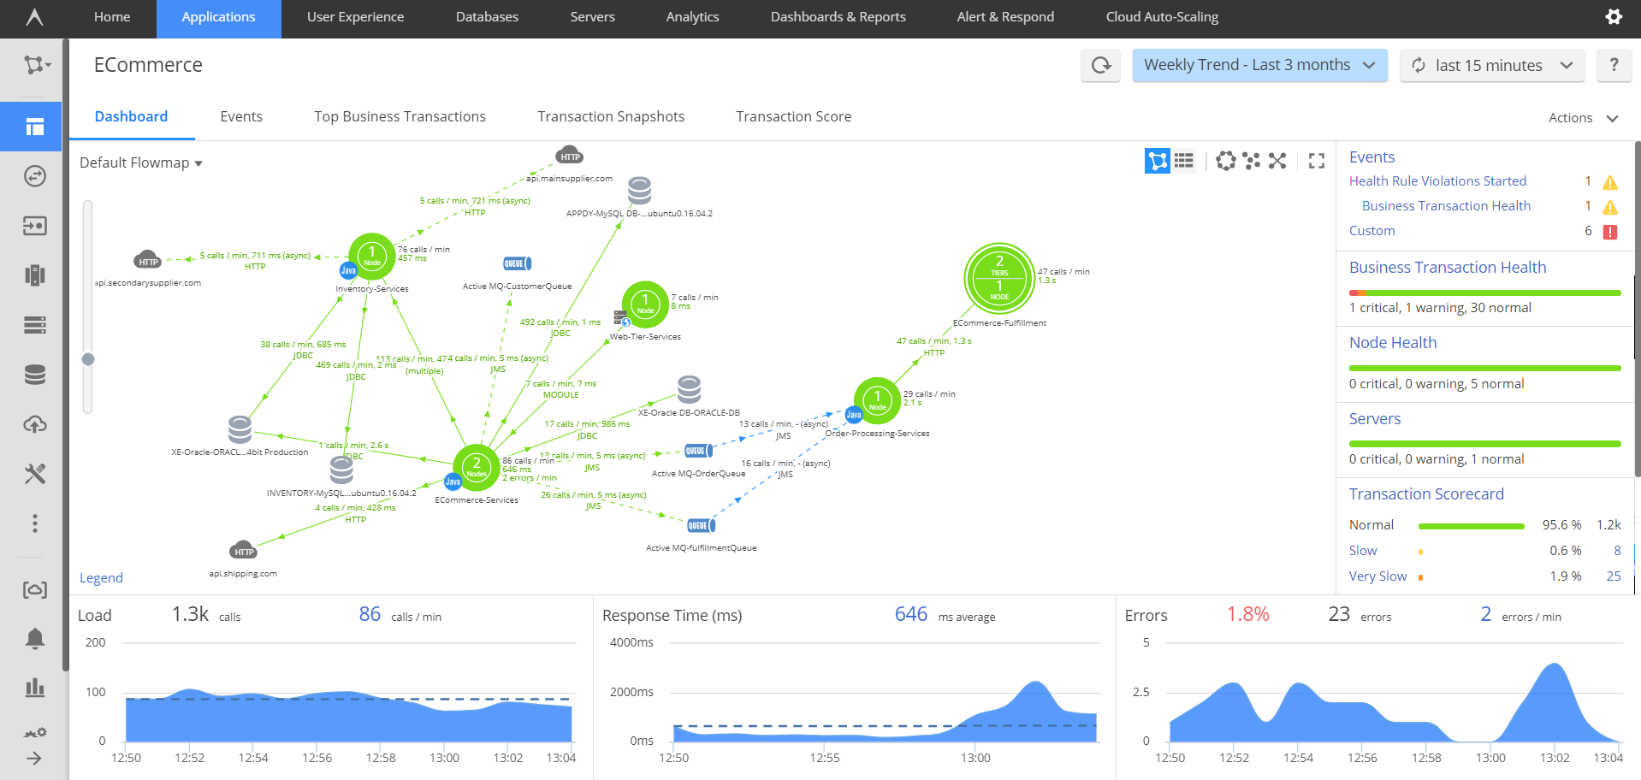Open the Legend link
Screen dimensions: 1641x780
pos(101,578)
